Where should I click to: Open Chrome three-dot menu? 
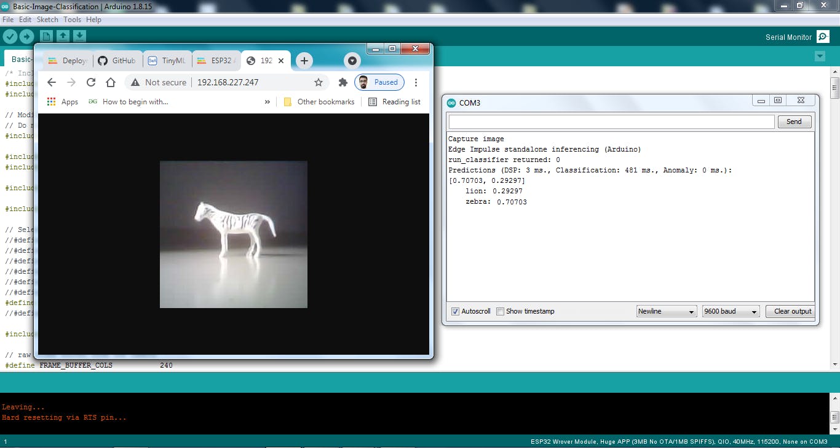point(416,82)
